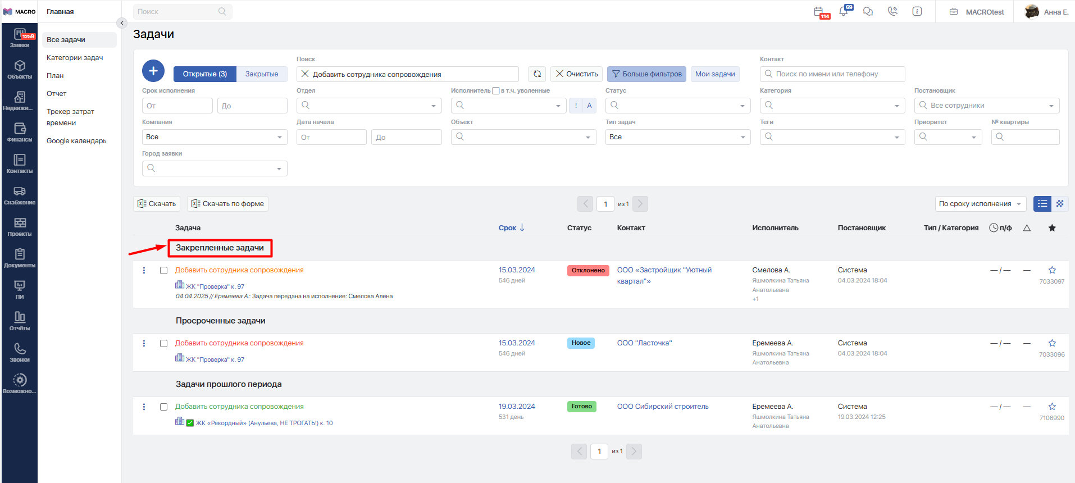Click the blue plus add task button

coord(153,71)
